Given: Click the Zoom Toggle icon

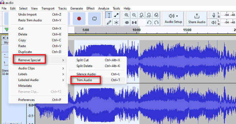Looking at the screenshot, I should click(156, 15).
